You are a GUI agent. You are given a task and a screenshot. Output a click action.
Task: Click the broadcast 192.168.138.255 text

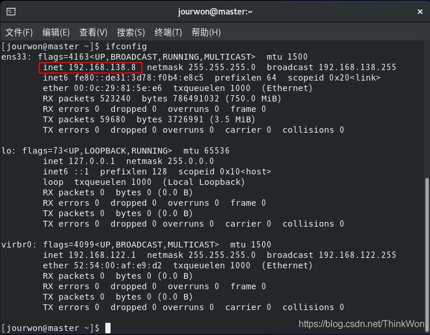[x=331, y=67]
